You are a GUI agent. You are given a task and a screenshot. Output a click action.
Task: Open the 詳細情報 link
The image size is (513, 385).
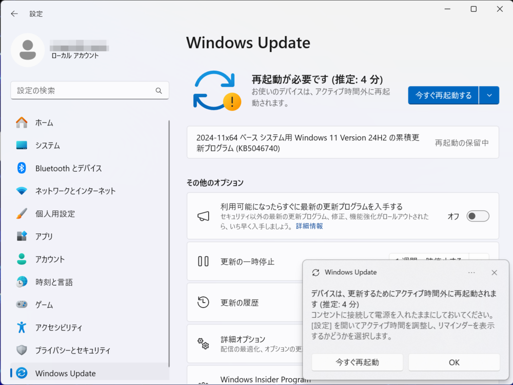click(309, 226)
